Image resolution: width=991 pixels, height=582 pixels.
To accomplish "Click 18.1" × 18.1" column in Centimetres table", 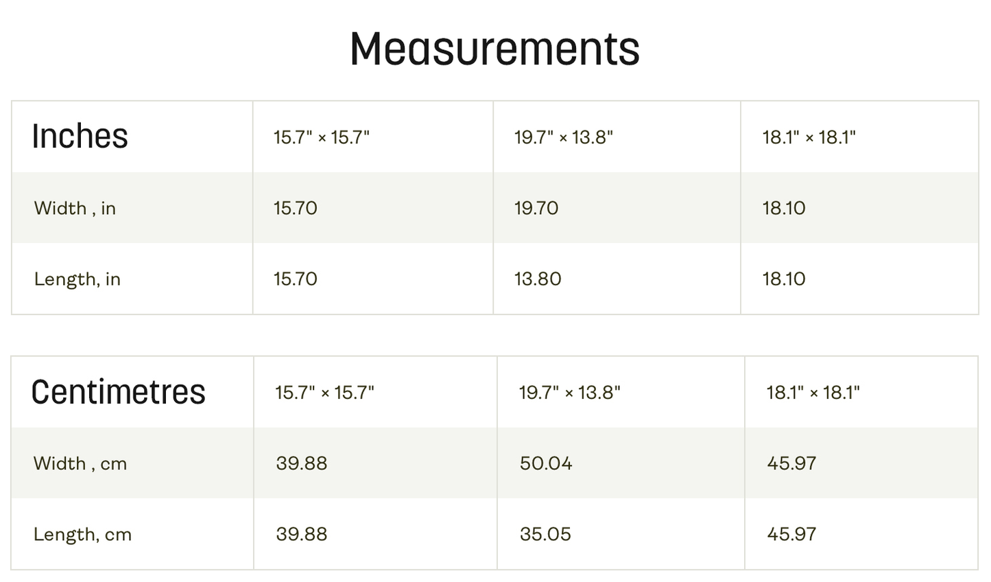I will [x=813, y=393].
